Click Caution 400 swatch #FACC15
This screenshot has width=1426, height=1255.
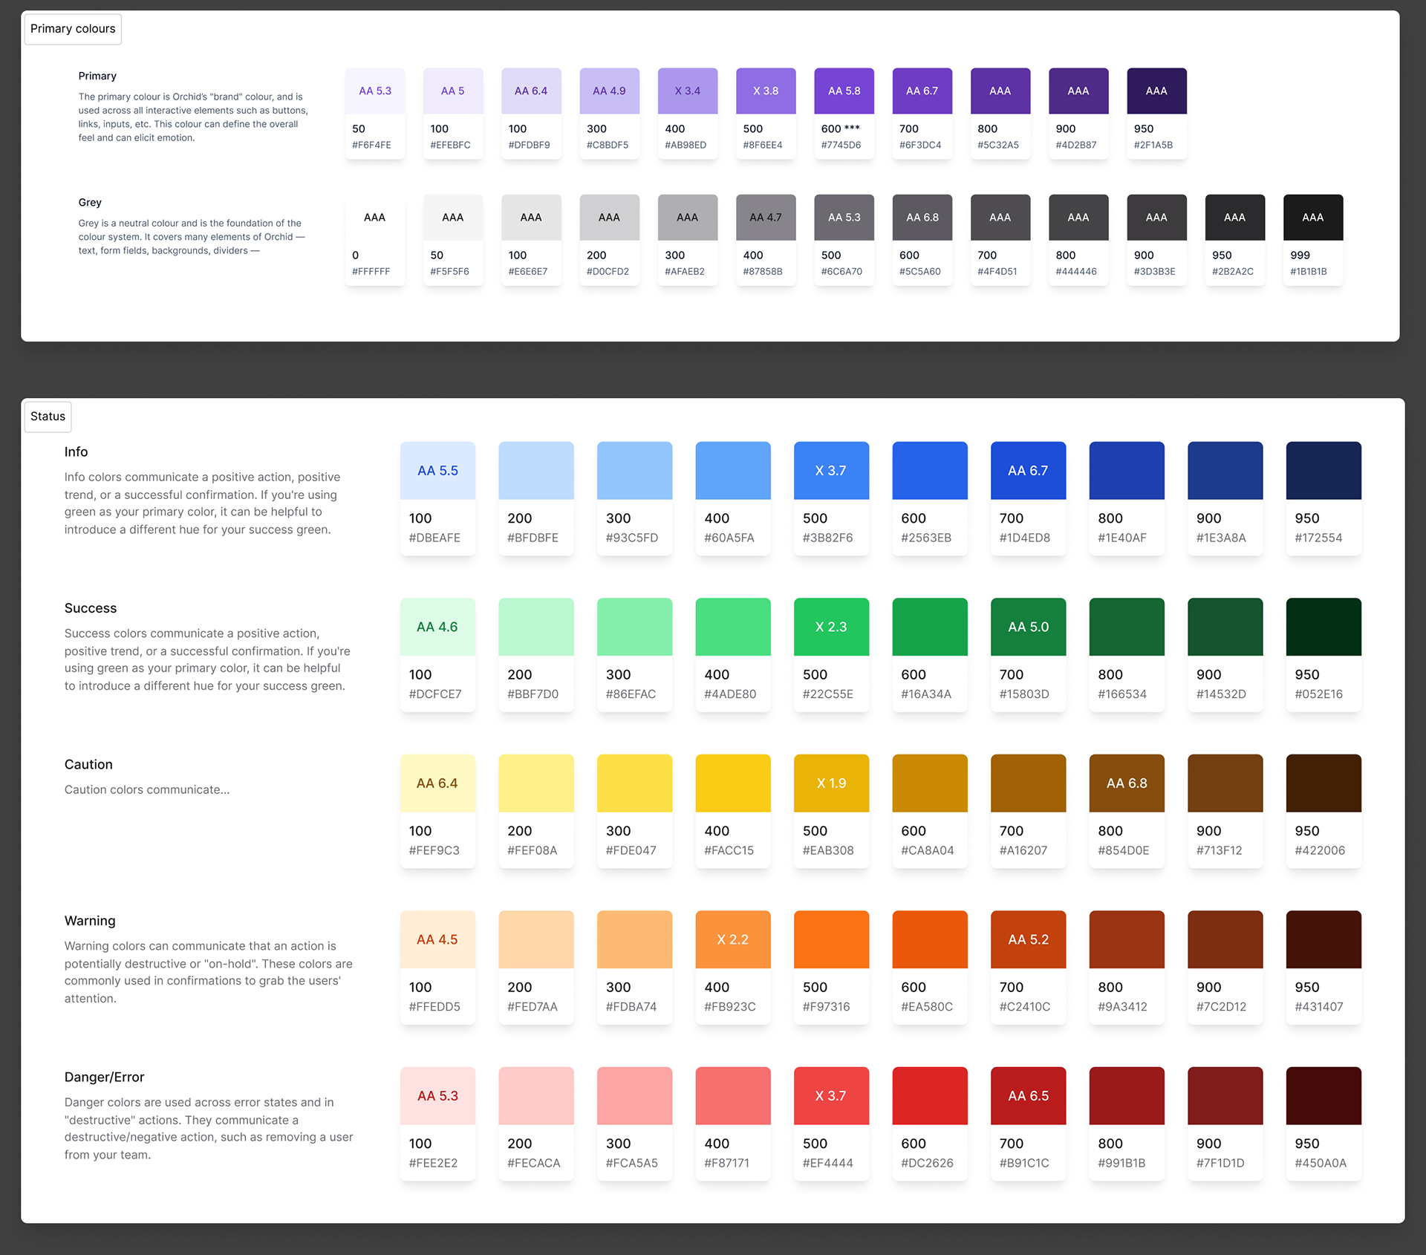point(732,783)
